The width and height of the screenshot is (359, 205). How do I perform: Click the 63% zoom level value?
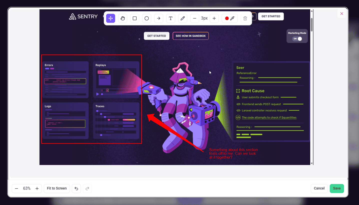(x=27, y=188)
